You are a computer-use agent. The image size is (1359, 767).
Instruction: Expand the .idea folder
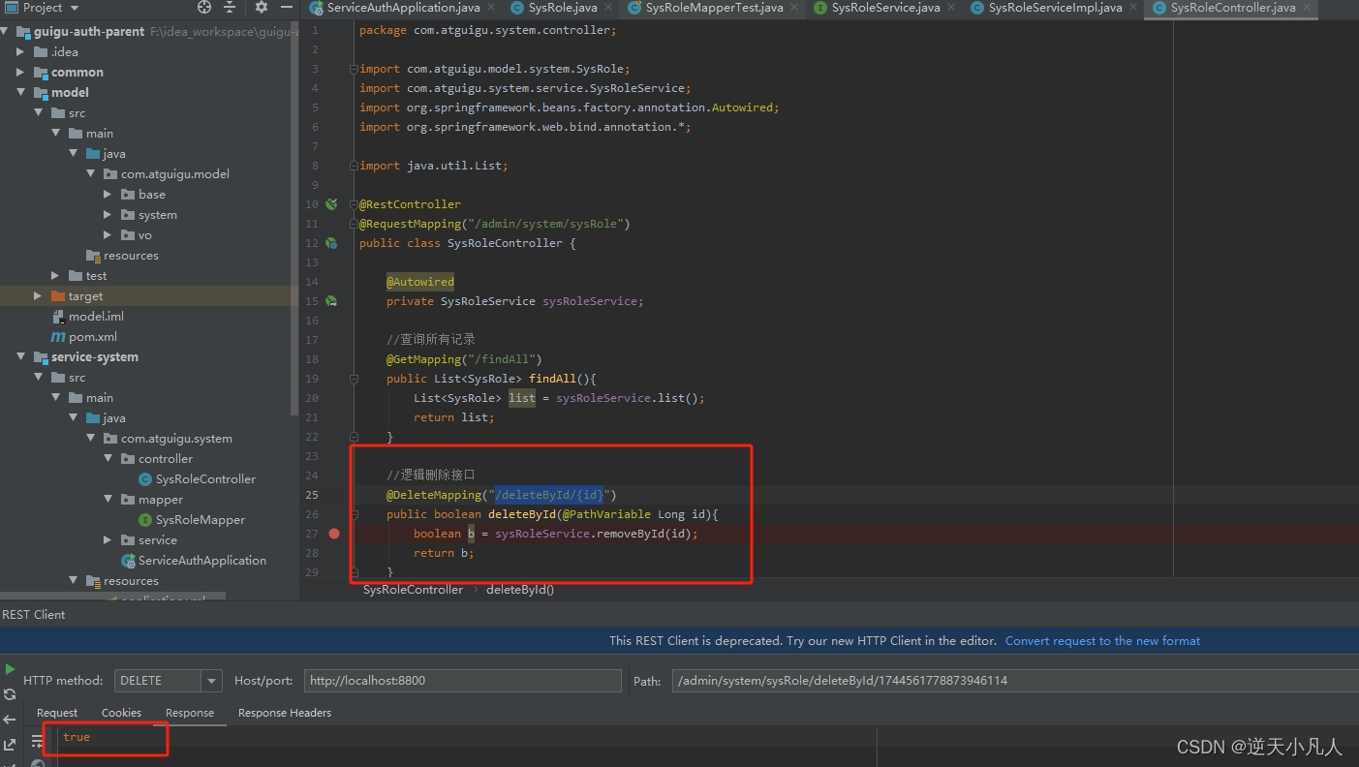[21, 52]
